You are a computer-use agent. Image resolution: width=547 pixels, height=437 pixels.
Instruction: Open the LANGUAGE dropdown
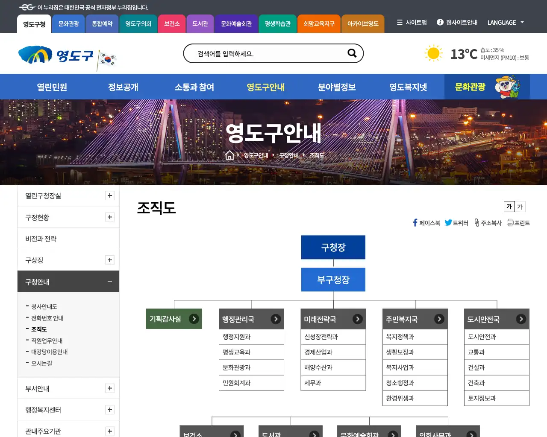point(506,23)
